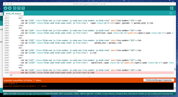Click the code line with id="L334"

tap(81, 31)
